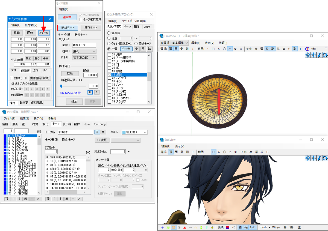Click the 影 shadow button in SubView bar
This screenshot has width=328, height=231.
pyautogui.click(x=285, y=227)
